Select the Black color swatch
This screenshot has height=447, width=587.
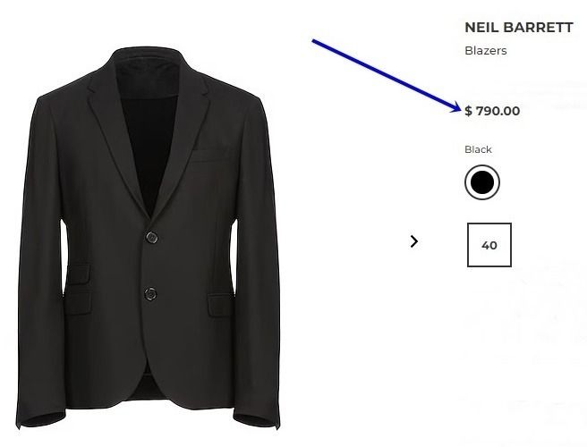click(x=482, y=182)
